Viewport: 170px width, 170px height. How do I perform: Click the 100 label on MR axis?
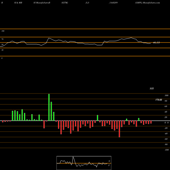click(166, 96)
